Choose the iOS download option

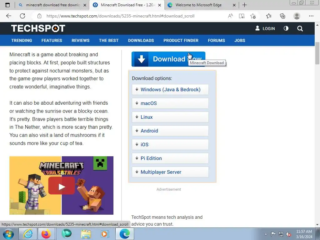coord(170,144)
